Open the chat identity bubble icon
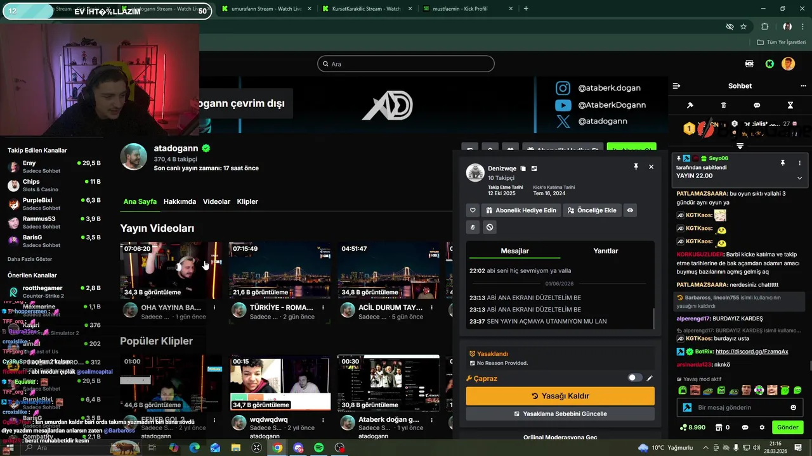The image size is (812, 456). pos(745,427)
